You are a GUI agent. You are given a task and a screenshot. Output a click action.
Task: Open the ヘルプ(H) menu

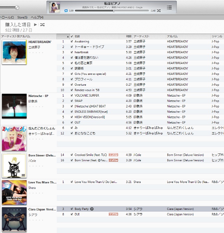(37, 17)
